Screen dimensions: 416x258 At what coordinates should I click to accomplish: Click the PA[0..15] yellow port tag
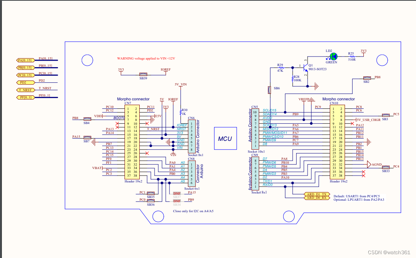(25, 60)
